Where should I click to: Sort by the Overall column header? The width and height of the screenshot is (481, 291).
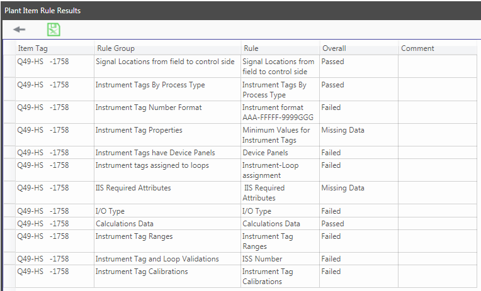pos(334,48)
